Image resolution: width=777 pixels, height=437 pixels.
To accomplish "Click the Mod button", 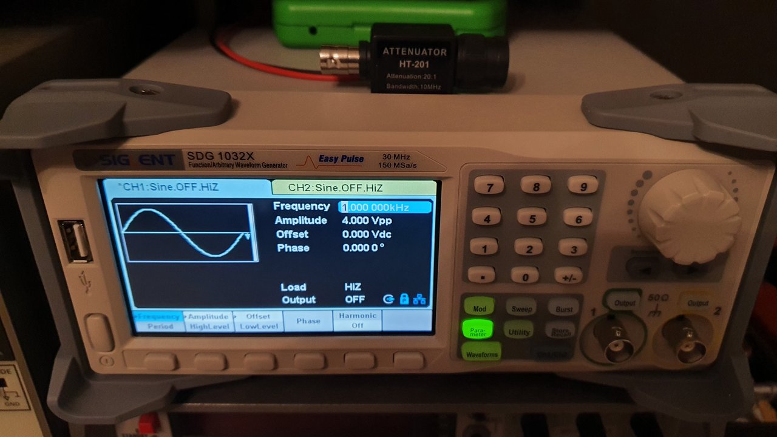I will pos(479,307).
